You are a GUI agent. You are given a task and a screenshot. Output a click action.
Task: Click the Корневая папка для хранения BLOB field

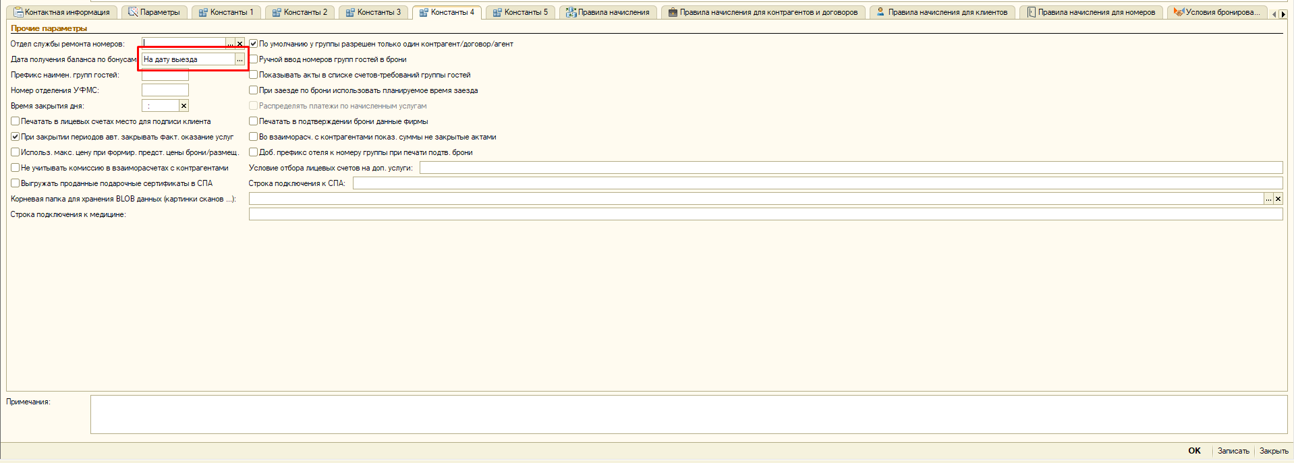click(756, 199)
